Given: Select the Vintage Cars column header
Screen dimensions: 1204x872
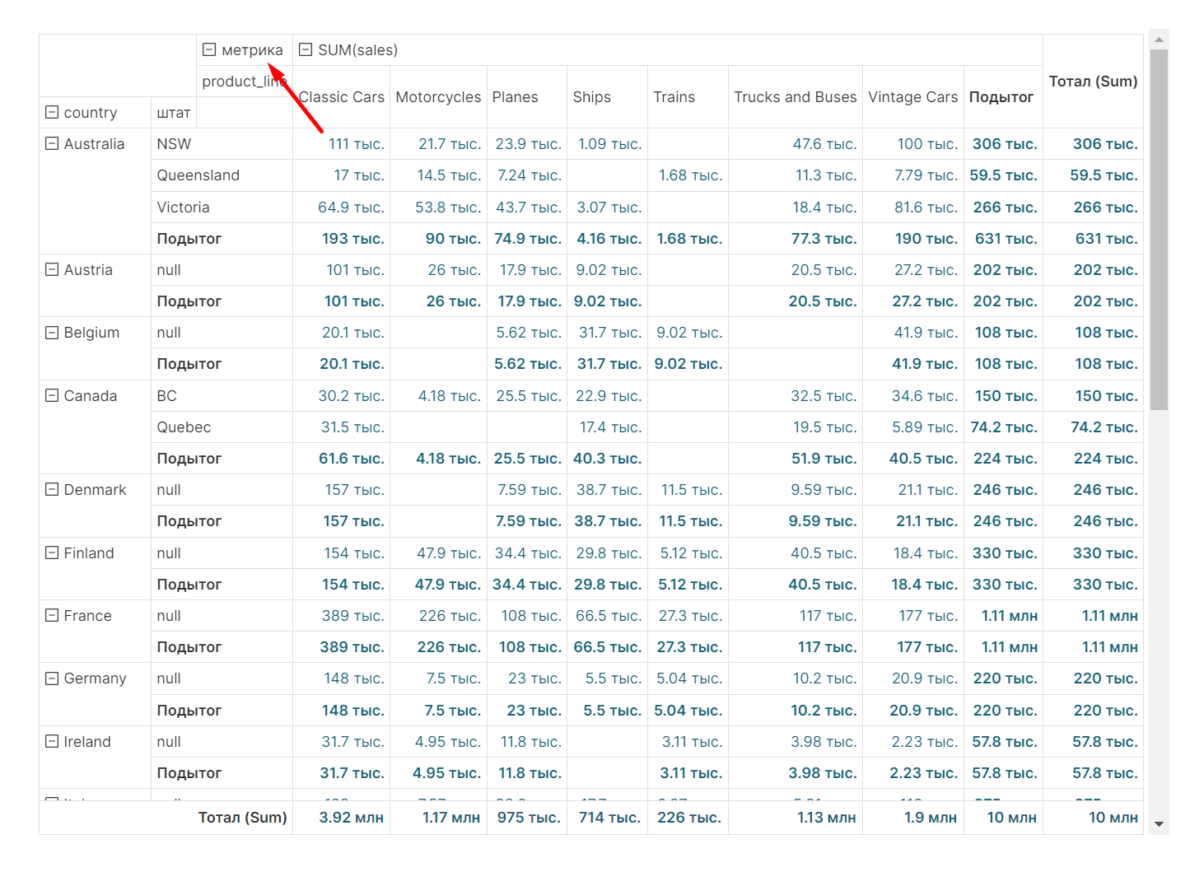Looking at the screenshot, I should click(x=912, y=97).
